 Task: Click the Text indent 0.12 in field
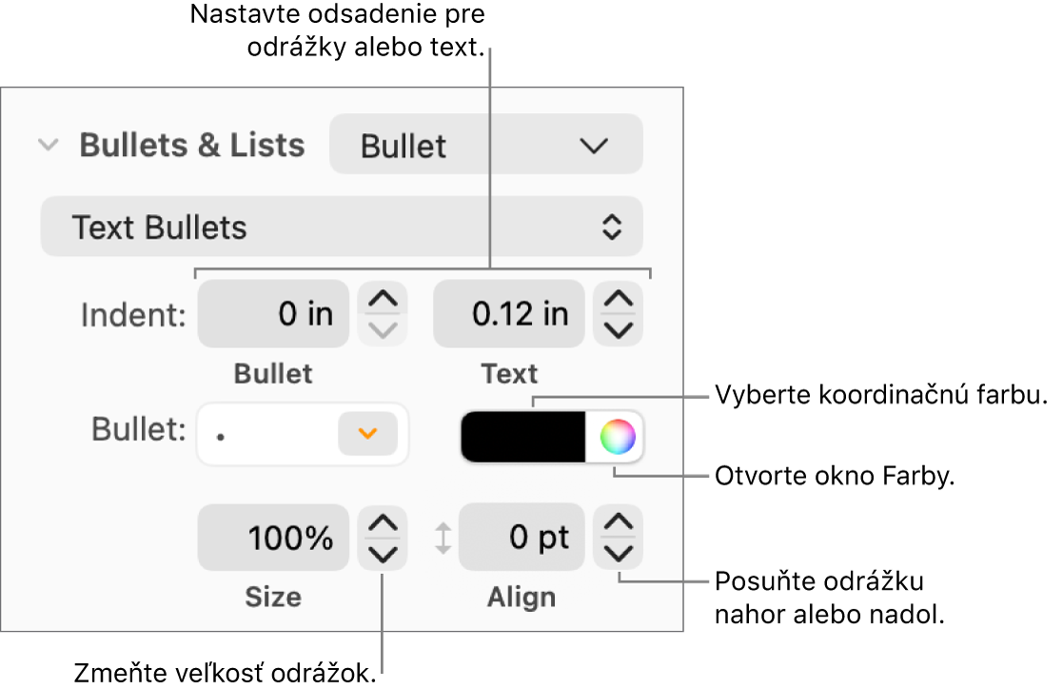click(x=509, y=313)
